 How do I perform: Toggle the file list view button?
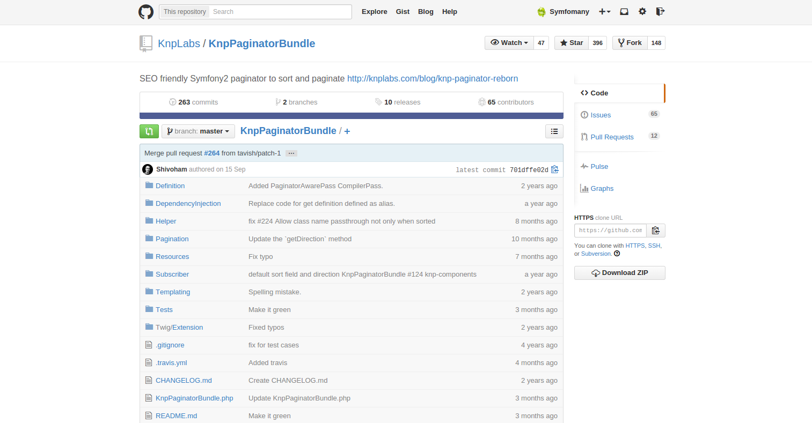tap(554, 131)
